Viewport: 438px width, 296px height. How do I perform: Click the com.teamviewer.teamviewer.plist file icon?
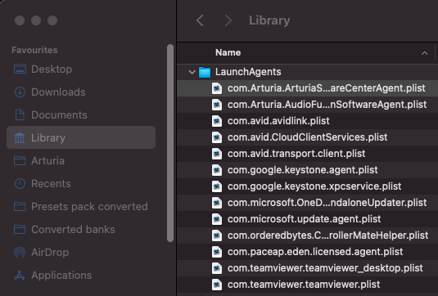point(217,285)
